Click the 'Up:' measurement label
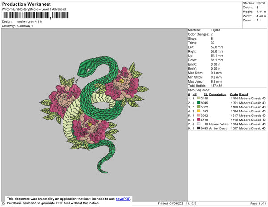Screen dimensions: 268x207 (190, 56)
